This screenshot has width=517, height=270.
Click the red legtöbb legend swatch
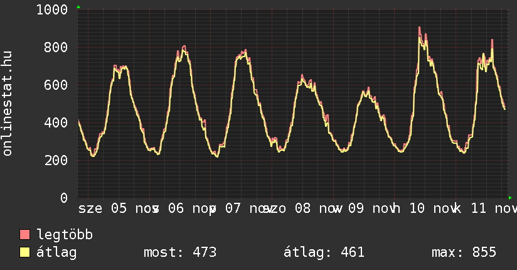tap(25, 235)
